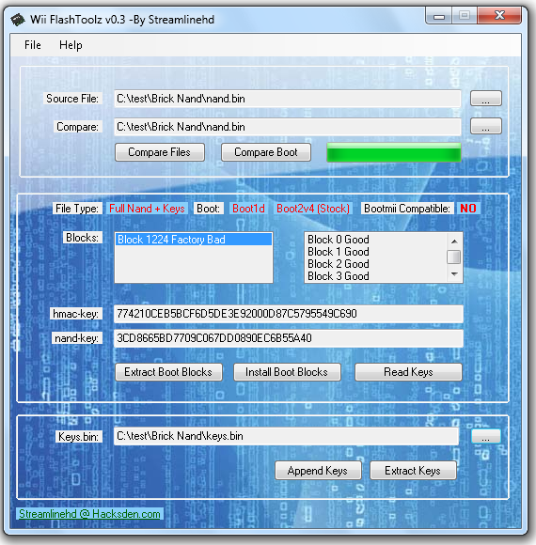This screenshot has height=545, width=536.
Task: Open the File menu
Action: [x=33, y=45]
